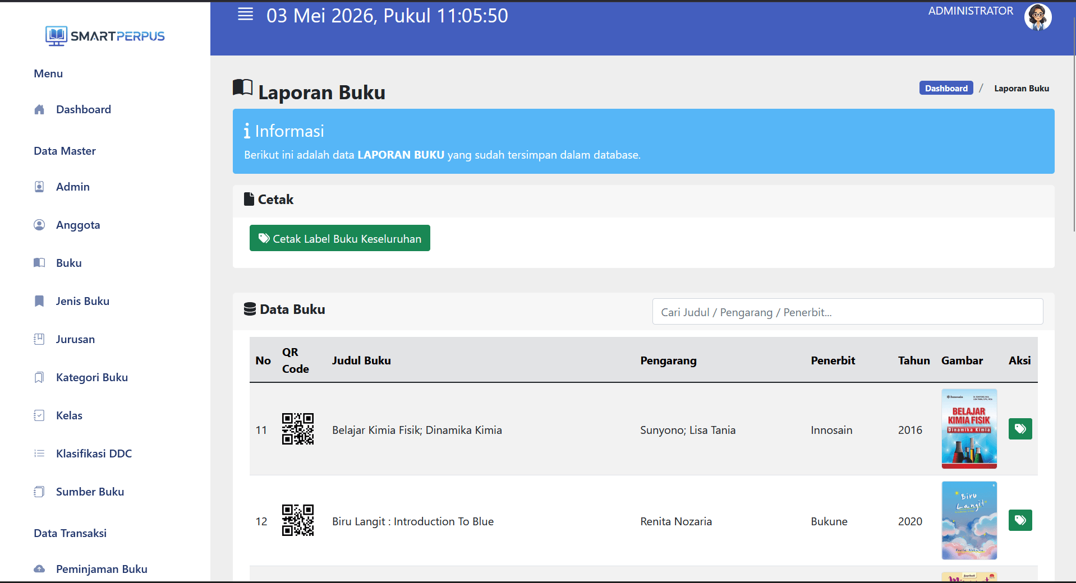Click the Dashboard breadcrumb badge
The width and height of the screenshot is (1076, 583).
(x=946, y=88)
